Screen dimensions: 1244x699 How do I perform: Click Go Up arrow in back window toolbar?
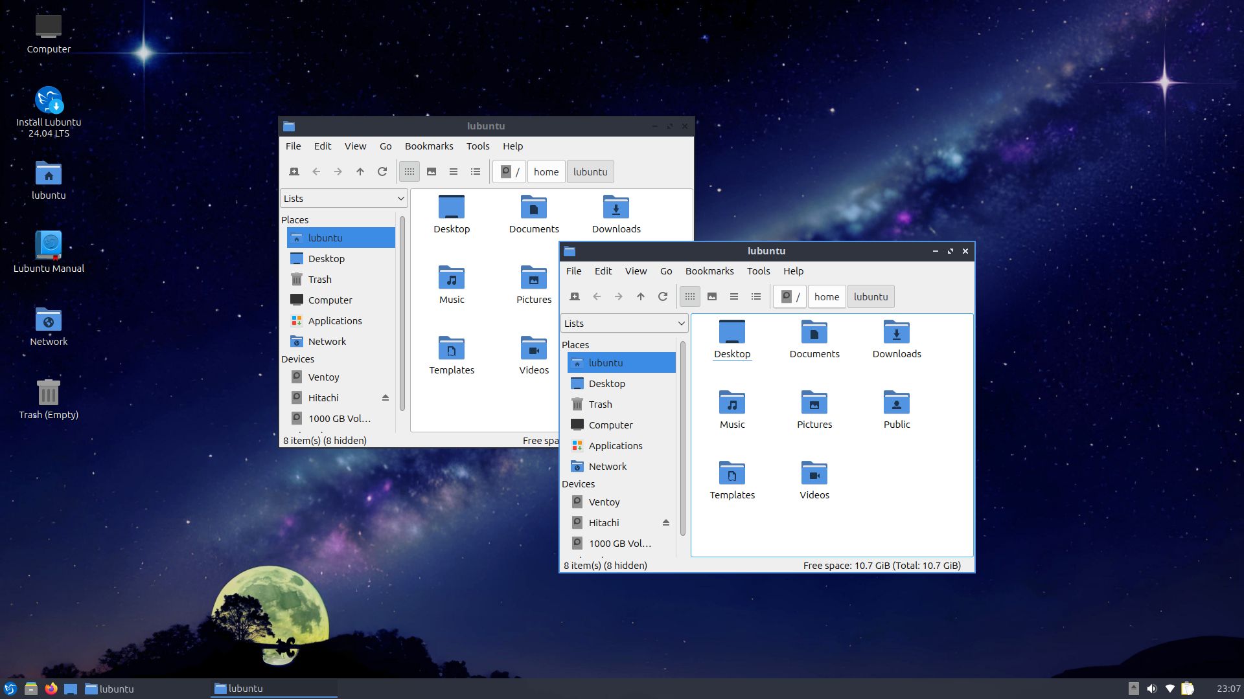360,172
